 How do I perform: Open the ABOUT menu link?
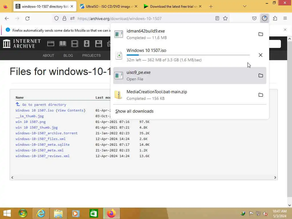(x=48, y=56)
